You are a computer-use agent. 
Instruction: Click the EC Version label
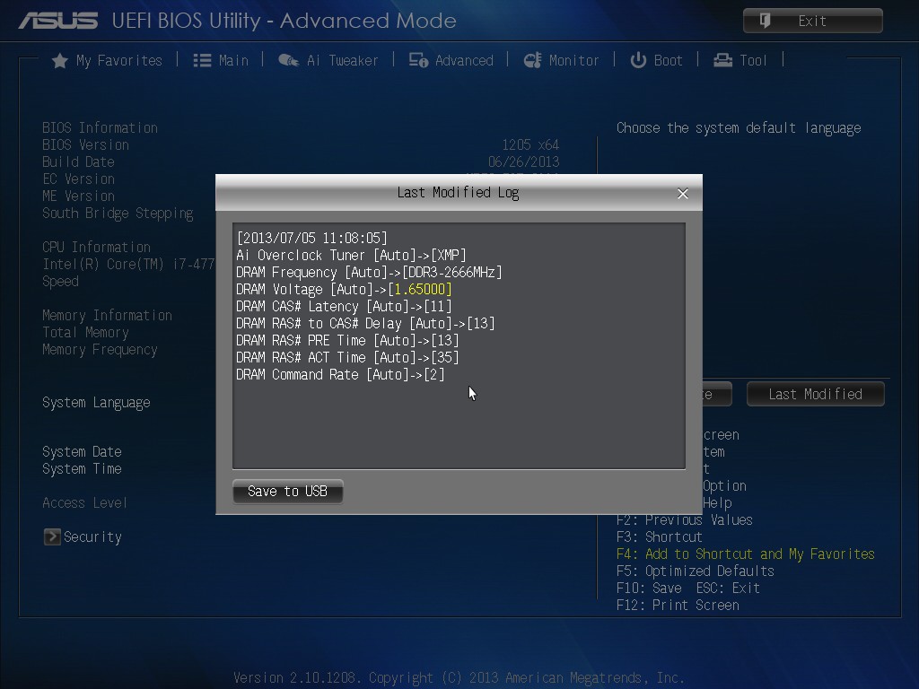tap(79, 179)
